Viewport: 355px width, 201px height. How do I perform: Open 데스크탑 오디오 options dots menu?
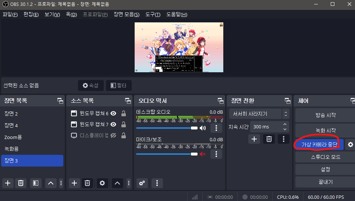[x=216, y=128]
